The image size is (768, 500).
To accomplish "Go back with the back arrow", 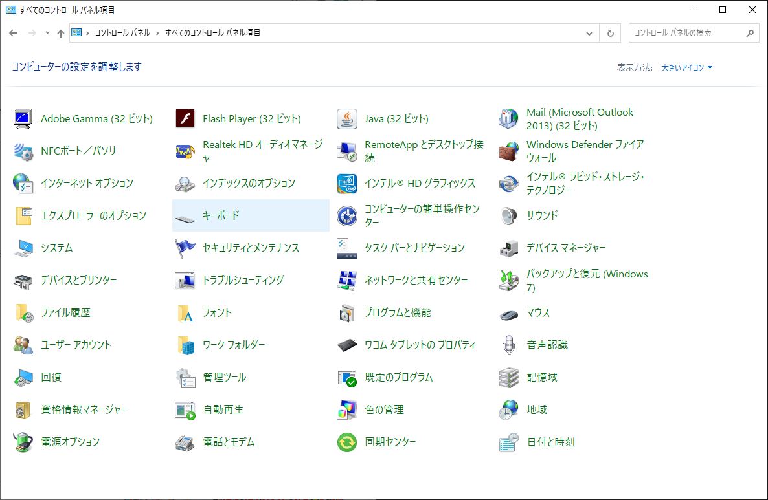I will [13, 33].
